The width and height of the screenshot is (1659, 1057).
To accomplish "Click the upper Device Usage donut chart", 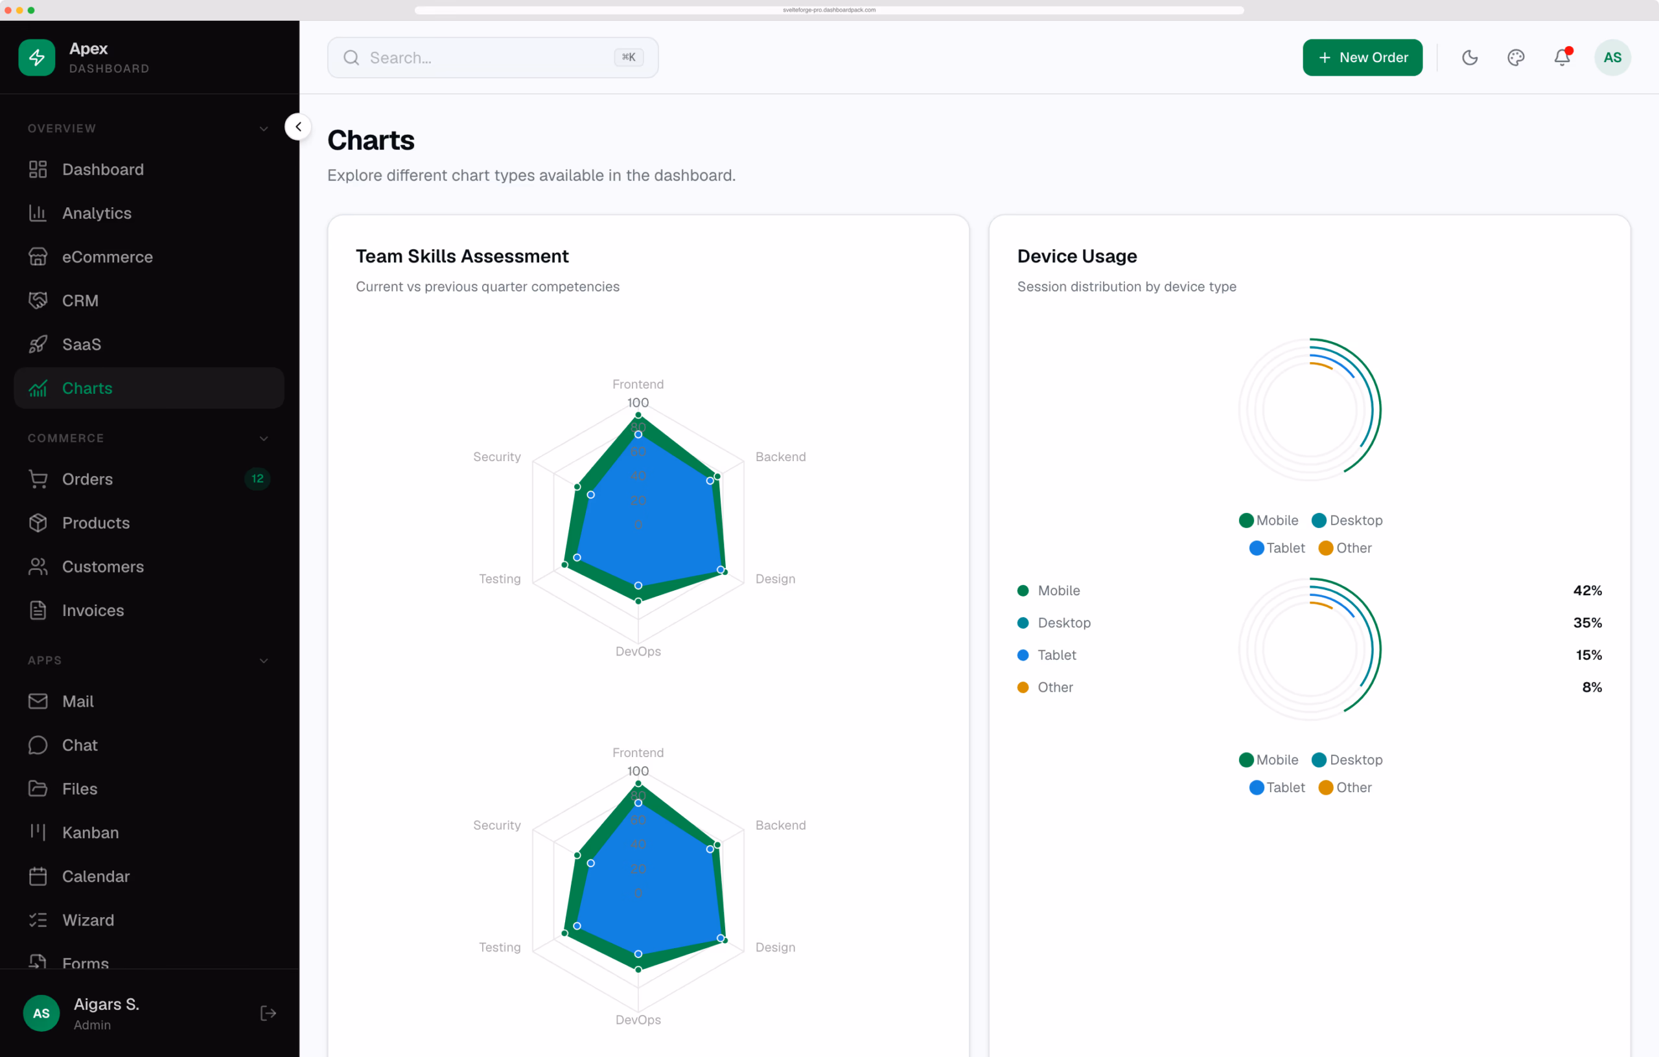I will pos(1310,410).
